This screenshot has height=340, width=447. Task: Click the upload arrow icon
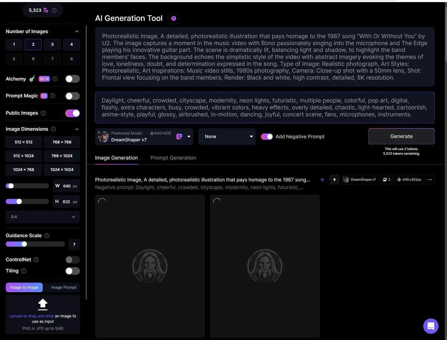tap(43, 304)
